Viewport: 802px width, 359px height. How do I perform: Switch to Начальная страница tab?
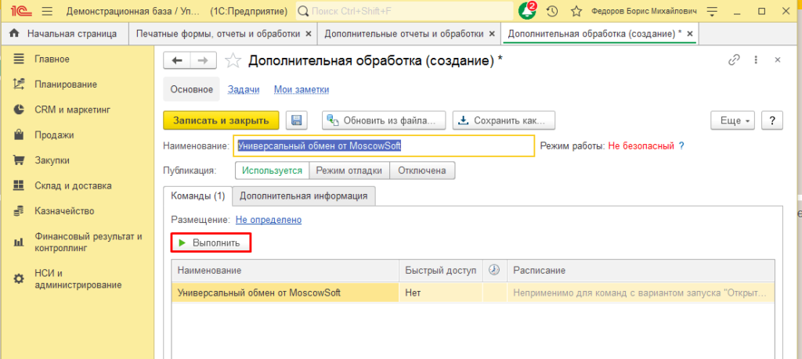coord(64,34)
